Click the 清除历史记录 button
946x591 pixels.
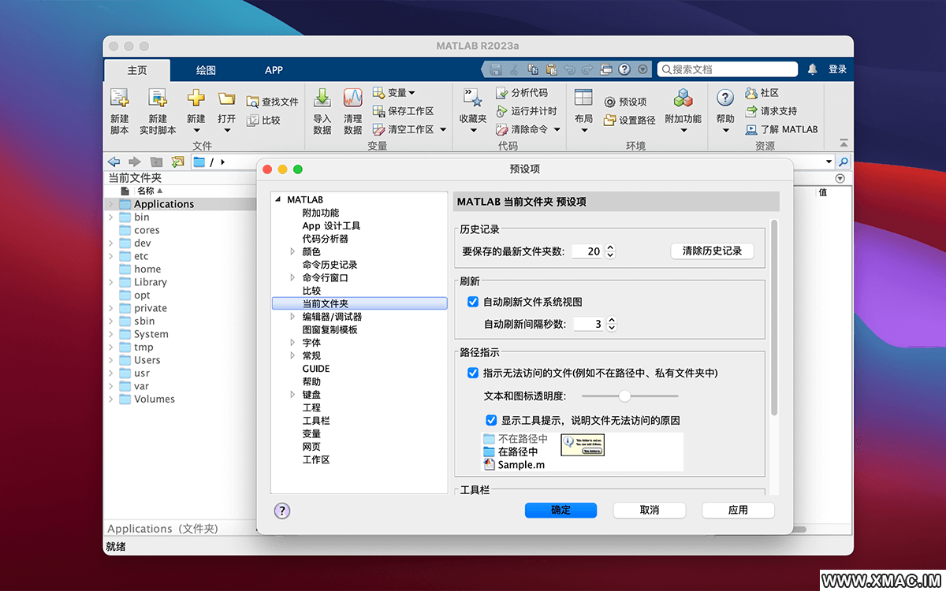[713, 251]
